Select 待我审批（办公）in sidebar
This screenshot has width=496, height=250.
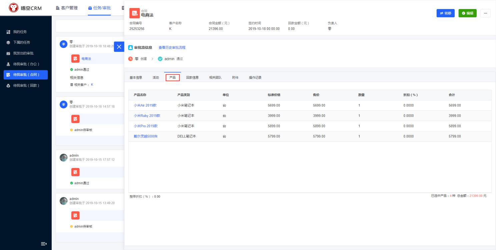[x=26, y=64]
